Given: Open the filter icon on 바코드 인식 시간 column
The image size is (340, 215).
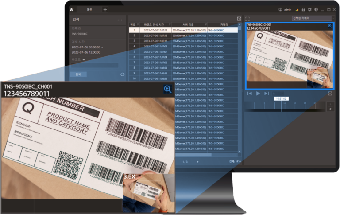Looking at the screenshot, I should [170, 25].
